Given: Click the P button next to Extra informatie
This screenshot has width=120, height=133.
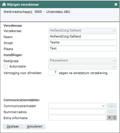Looking at the screenshot, I should click(109, 118).
